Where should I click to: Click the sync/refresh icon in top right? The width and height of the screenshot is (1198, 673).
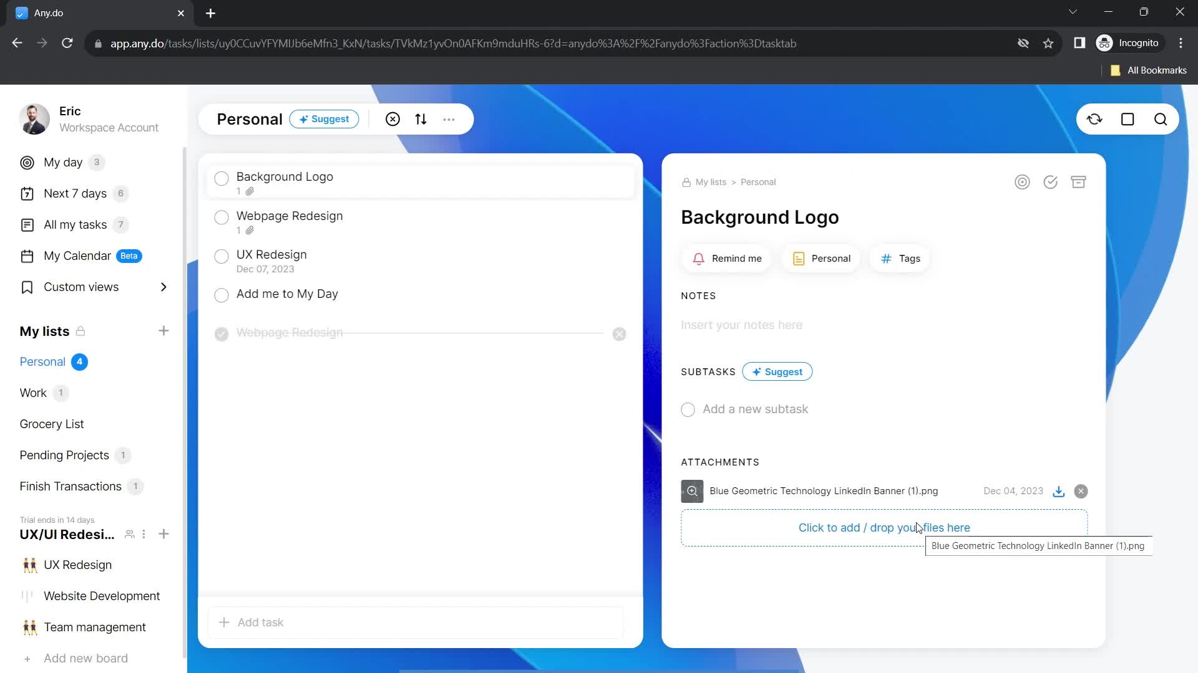[1094, 119]
